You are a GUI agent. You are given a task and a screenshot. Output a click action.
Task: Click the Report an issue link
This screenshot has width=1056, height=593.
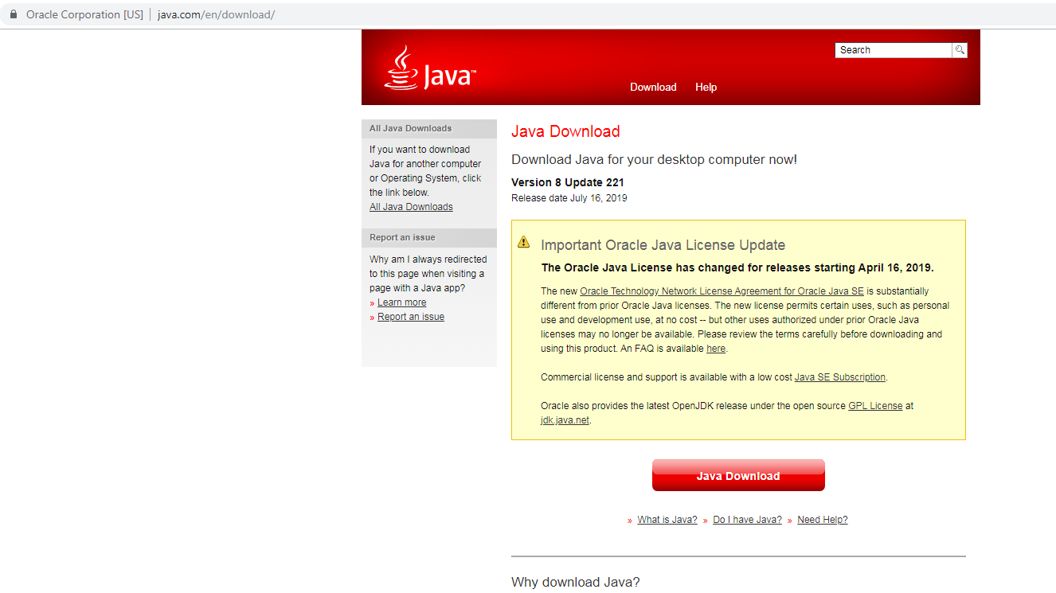point(411,317)
